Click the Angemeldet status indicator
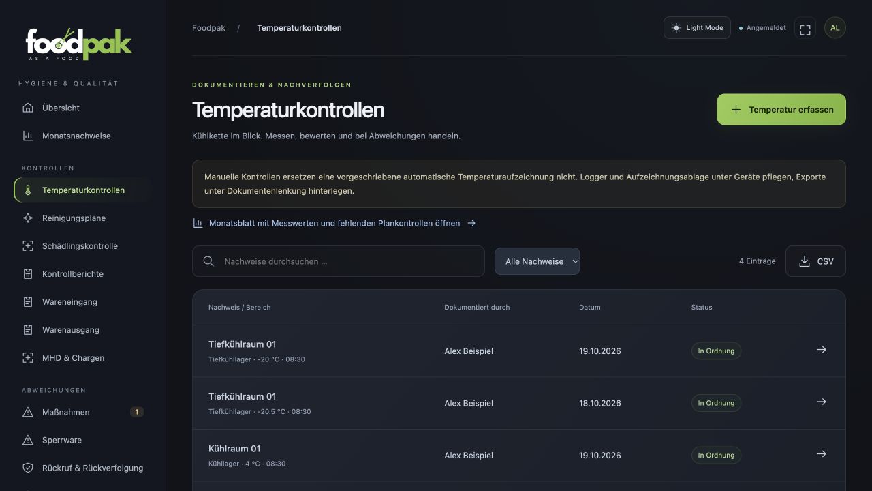This screenshot has width=872, height=491. coord(762,28)
